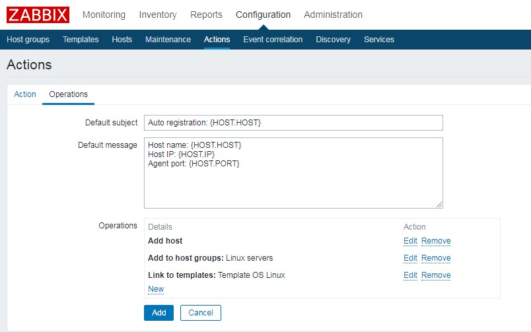The image size is (531, 332).
Task: Open the Reports menu
Action: click(206, 15)
